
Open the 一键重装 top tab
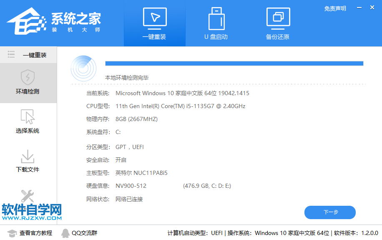154,23
